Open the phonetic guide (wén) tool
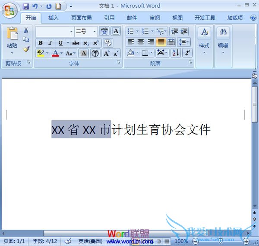 [x=104, y=31]
